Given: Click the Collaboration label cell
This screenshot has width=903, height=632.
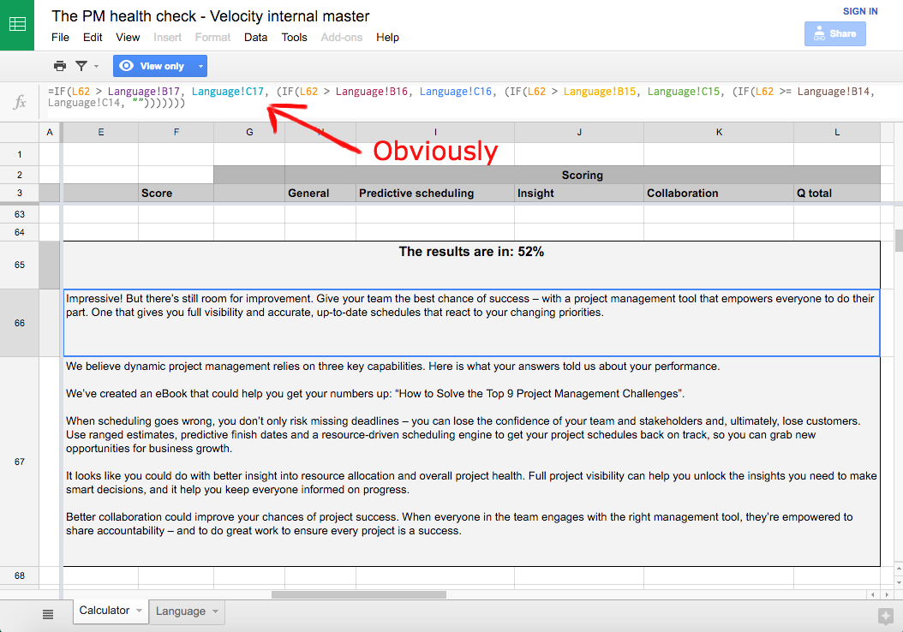Looking at the screenshot, I should [719, 194].
